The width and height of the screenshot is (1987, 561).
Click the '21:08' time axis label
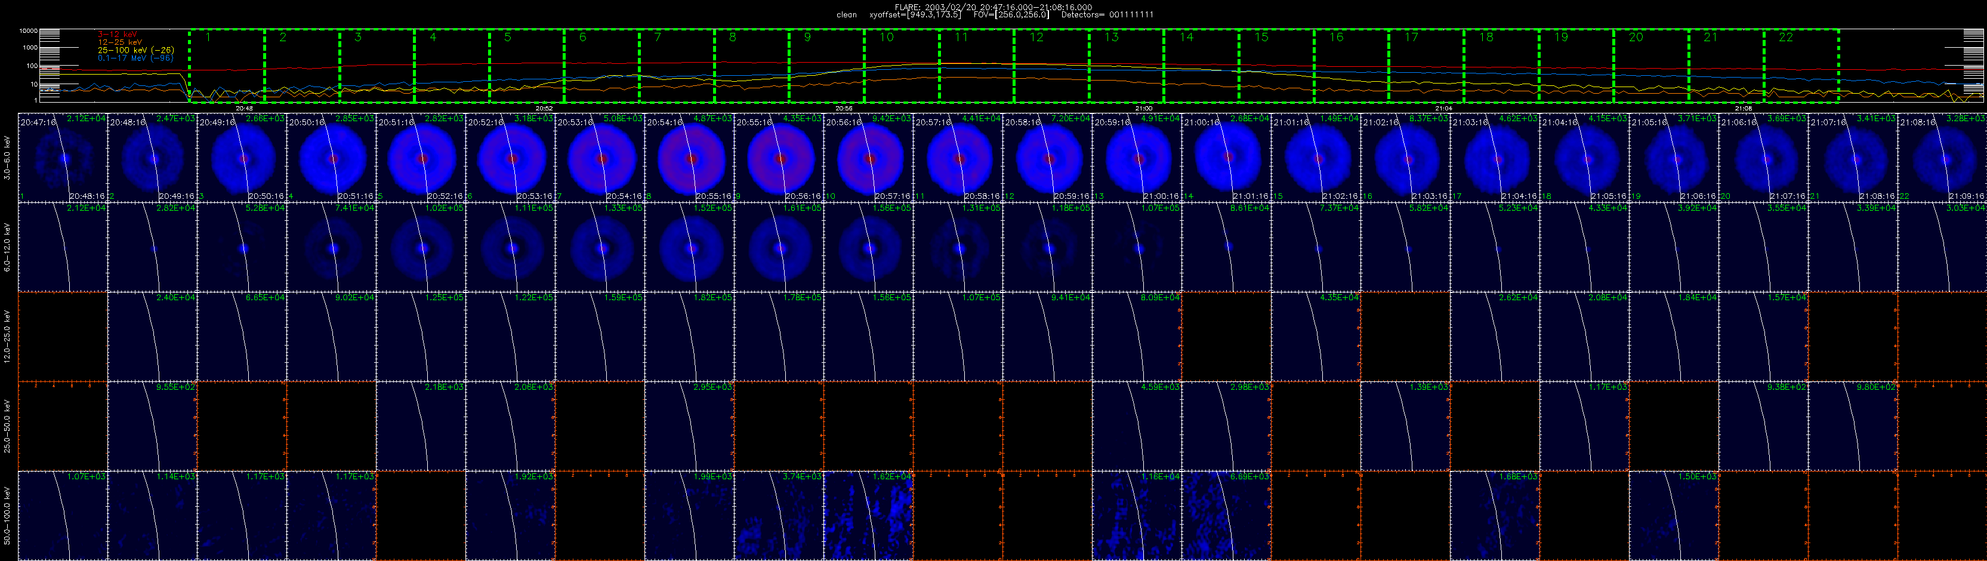tap(1744, 109)
